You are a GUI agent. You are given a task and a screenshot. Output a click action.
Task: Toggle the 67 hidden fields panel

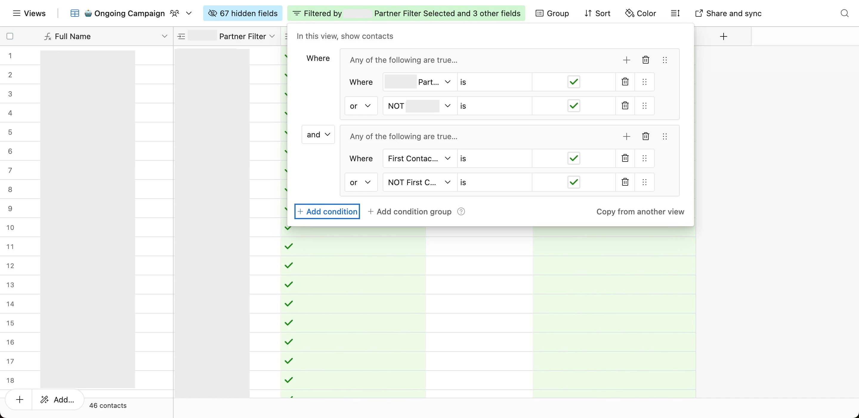click(x=242, y=13)
